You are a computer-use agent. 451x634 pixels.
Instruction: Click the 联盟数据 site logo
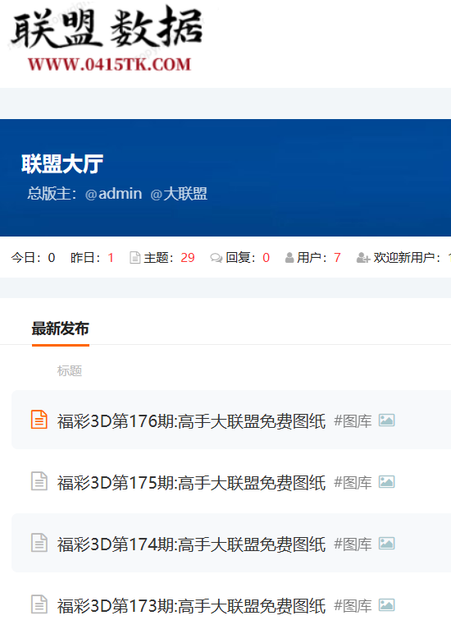[x=107, y=39]
